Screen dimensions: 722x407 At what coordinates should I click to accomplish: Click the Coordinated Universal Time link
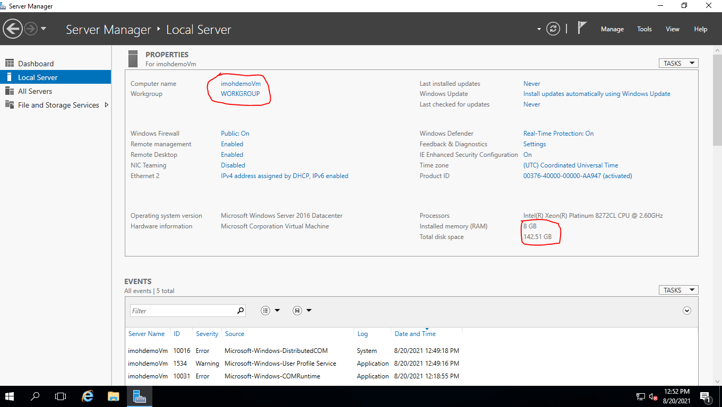571,165
